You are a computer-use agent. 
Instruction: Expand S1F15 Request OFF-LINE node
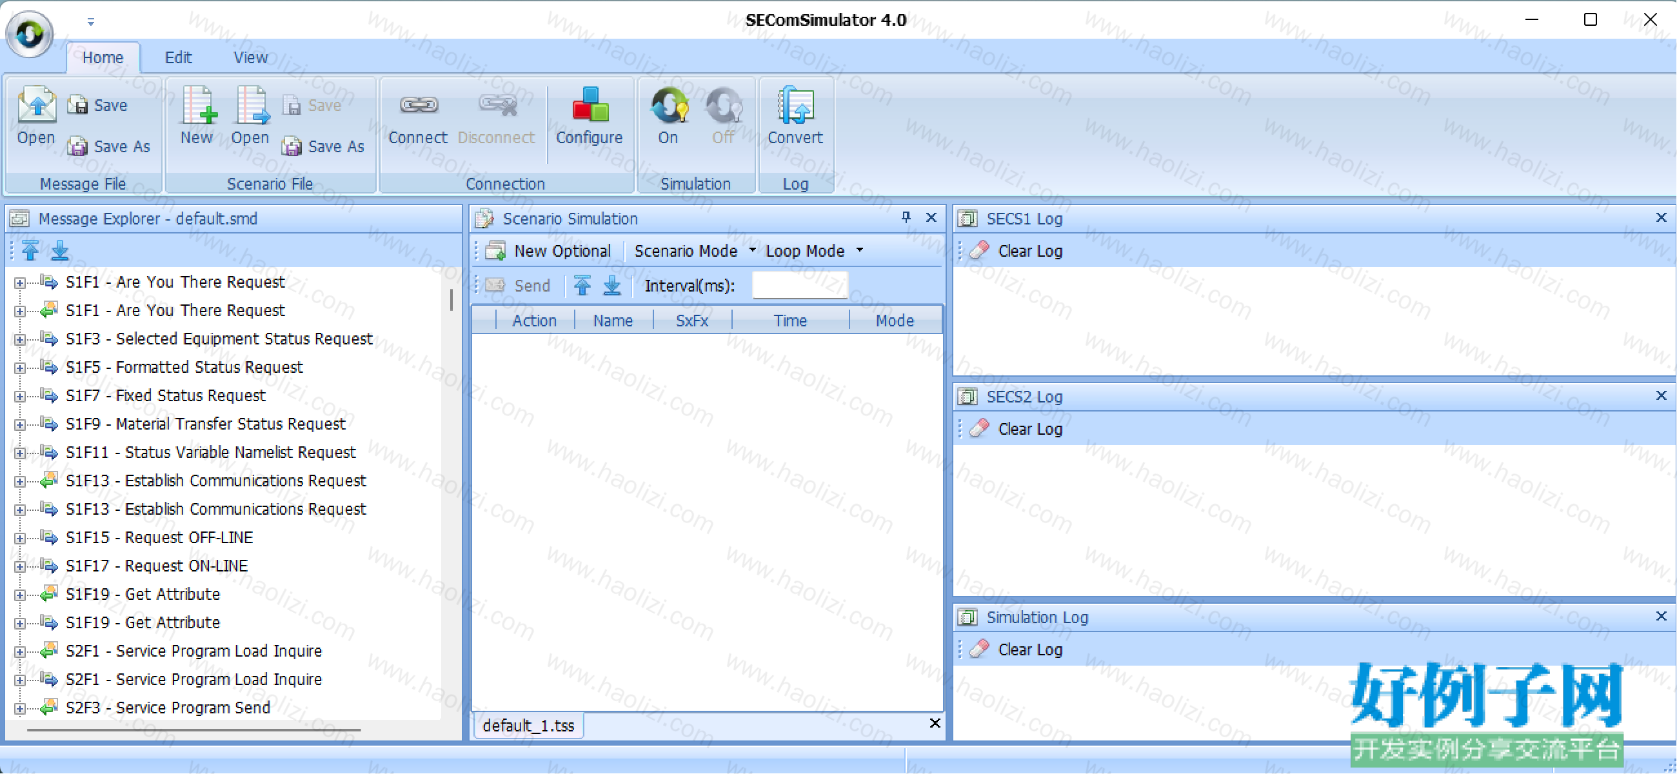[20, 539]
